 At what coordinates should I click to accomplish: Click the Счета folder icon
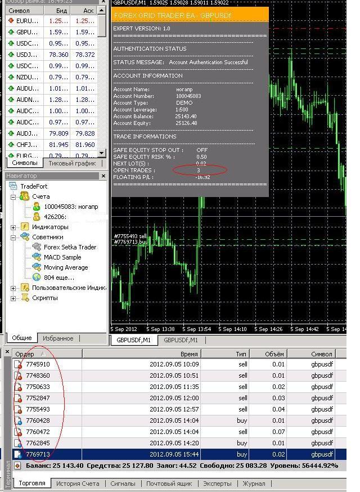click(x=24, y=196)
